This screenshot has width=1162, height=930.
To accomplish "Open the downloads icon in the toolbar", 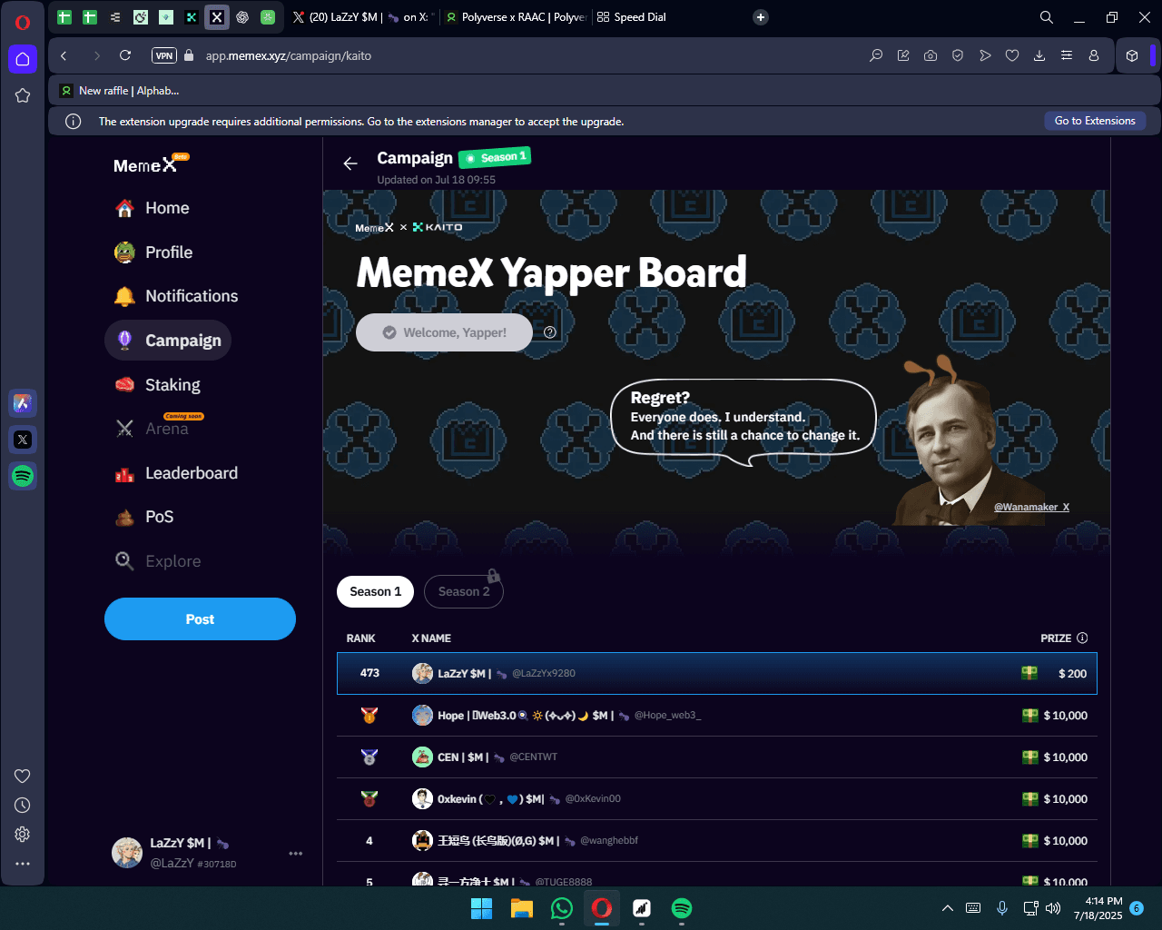I will point(1039,55).
